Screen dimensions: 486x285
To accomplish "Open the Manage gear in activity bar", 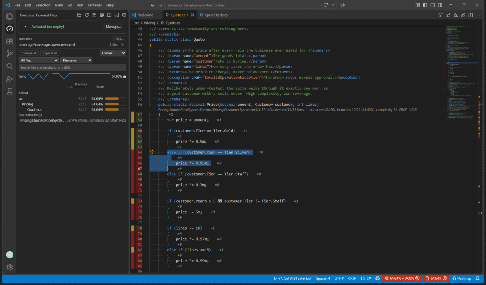I will click(10, 267).
